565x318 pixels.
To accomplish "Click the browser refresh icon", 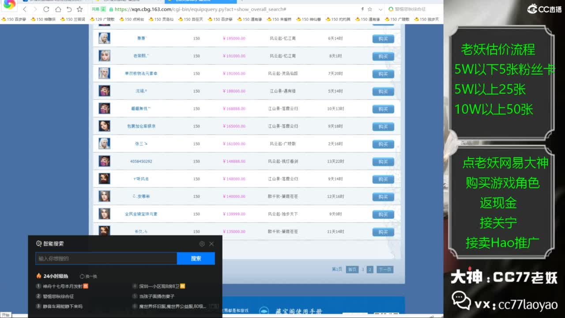I will (x=47, y=10).
